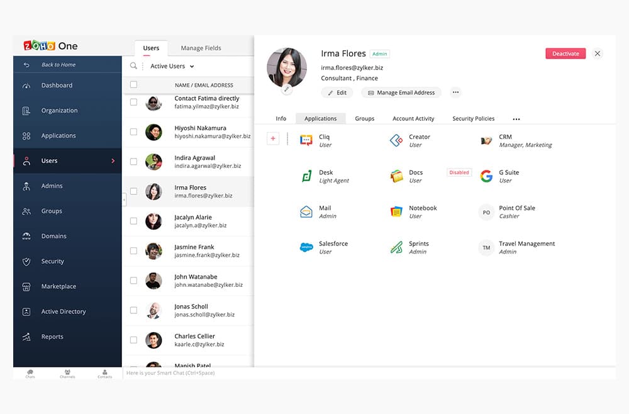Click the Edit button

tap(337, 92)
